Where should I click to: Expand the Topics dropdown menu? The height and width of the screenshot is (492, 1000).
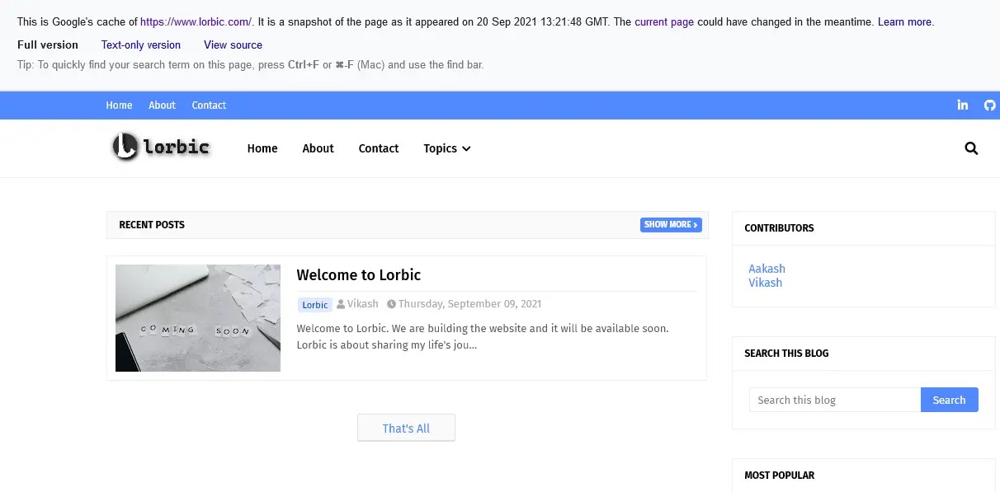click(446, 148)
